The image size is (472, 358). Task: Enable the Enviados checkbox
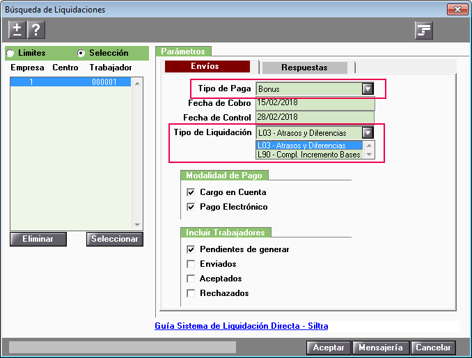pos(191,264)
